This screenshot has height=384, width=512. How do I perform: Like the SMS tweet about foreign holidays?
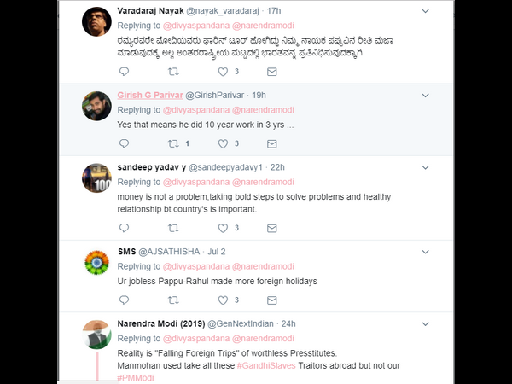(x=224, y=300)
